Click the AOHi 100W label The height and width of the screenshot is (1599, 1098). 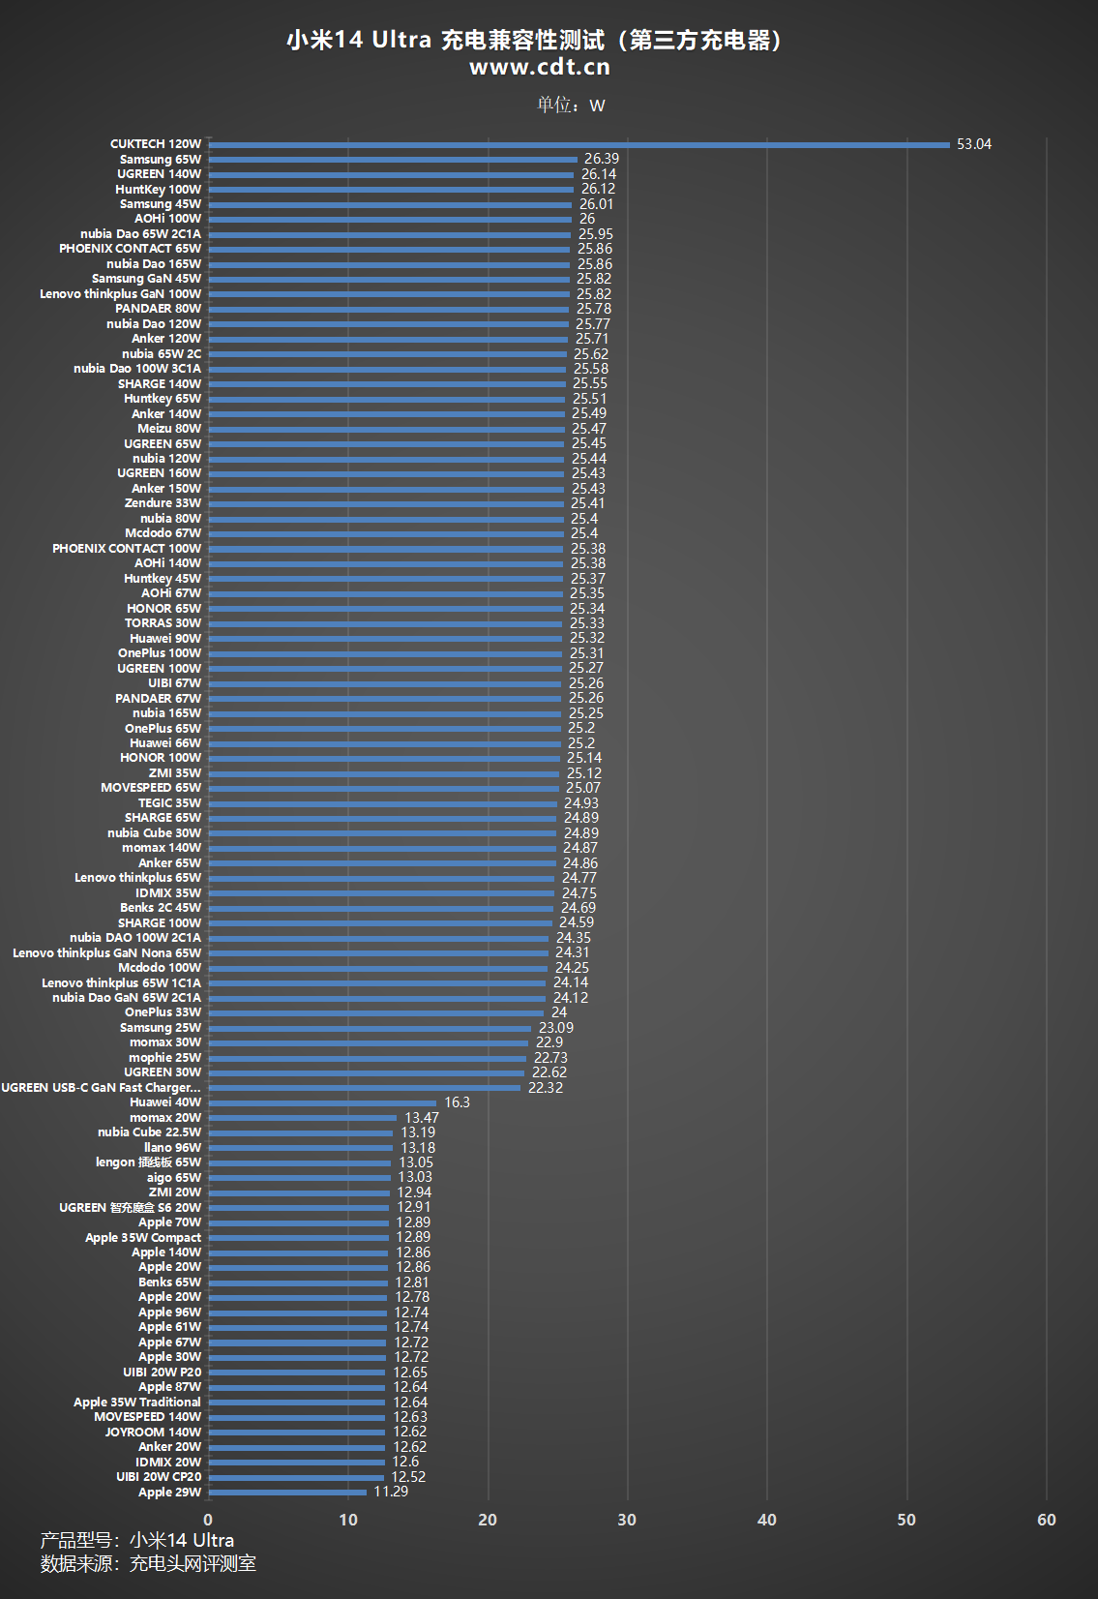click(168, 219)
